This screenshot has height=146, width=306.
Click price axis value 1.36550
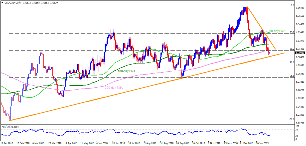(x=300, y=8)
